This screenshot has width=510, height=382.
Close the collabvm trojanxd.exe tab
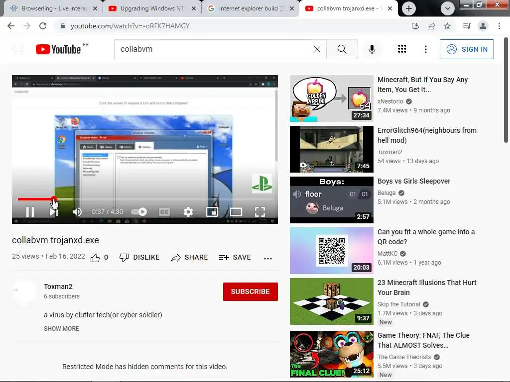389,8
